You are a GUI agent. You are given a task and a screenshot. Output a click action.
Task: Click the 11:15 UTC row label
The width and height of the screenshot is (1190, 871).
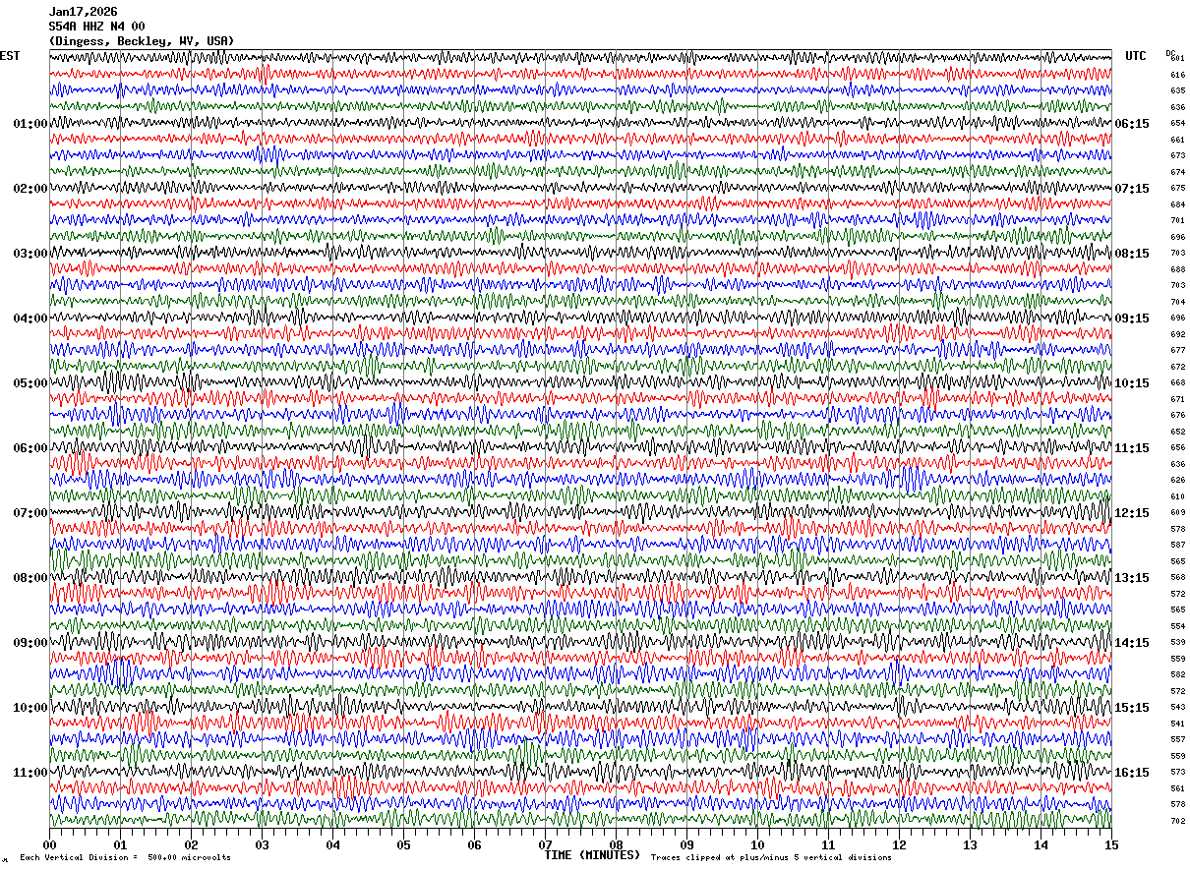click(1132, 448)
